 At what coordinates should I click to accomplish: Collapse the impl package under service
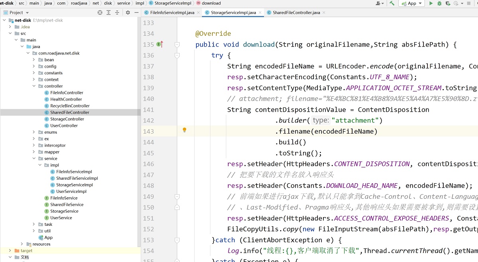[x=40, y=165]
